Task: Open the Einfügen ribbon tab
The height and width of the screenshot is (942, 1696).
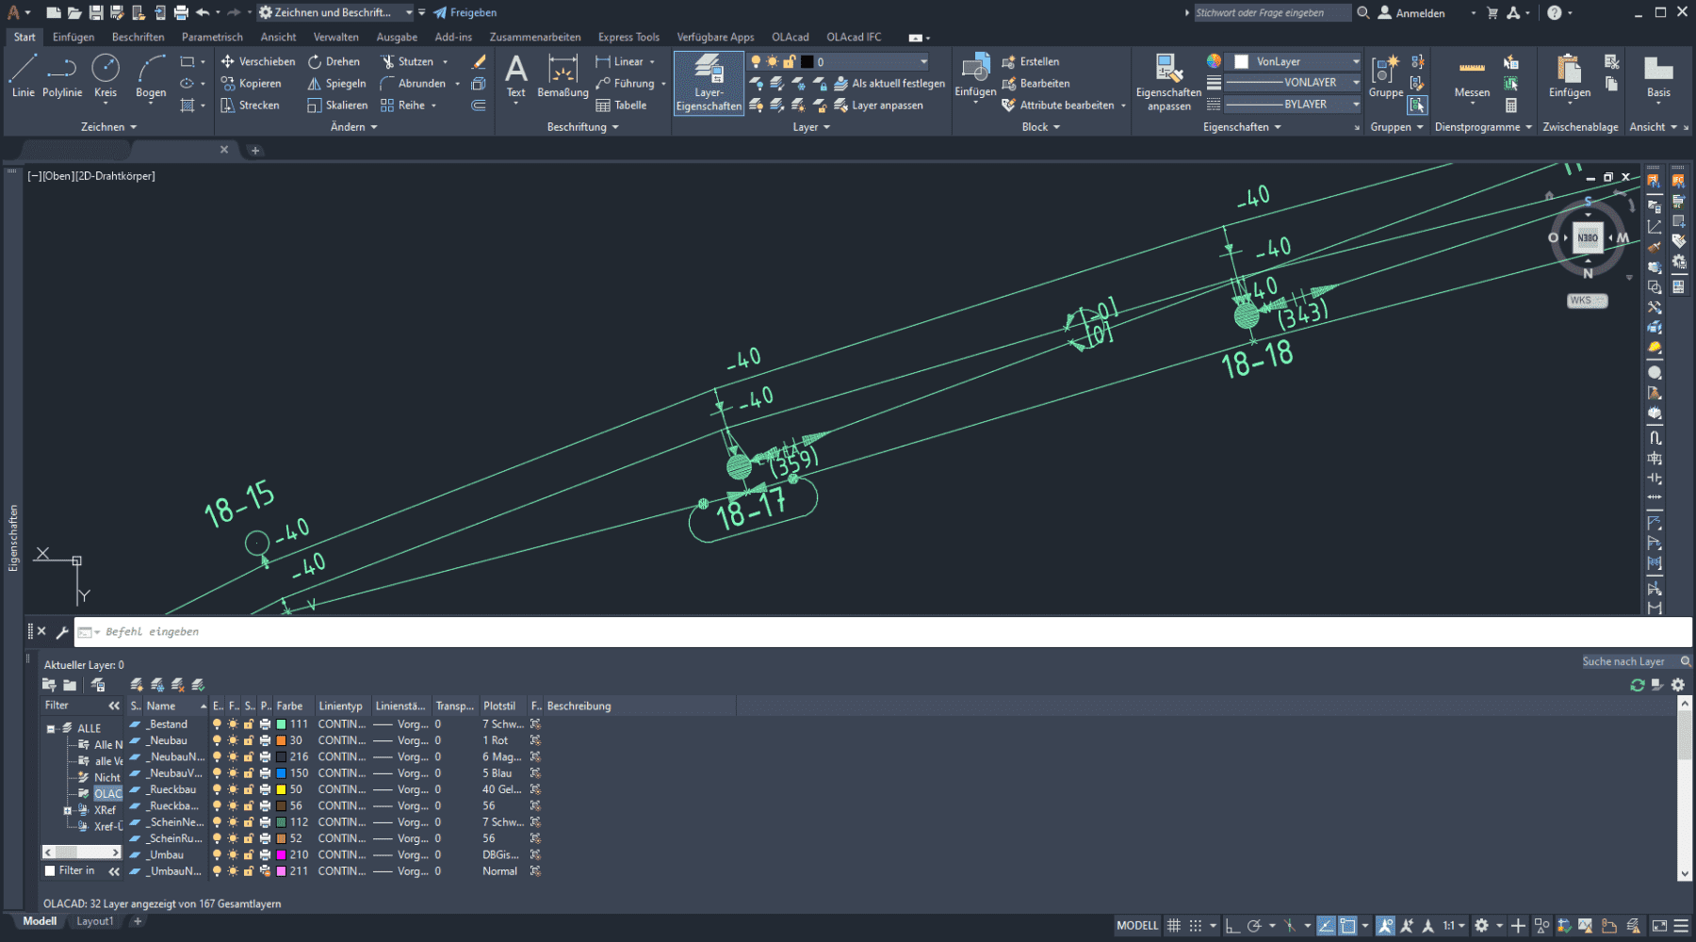Action: click(73, 37)
